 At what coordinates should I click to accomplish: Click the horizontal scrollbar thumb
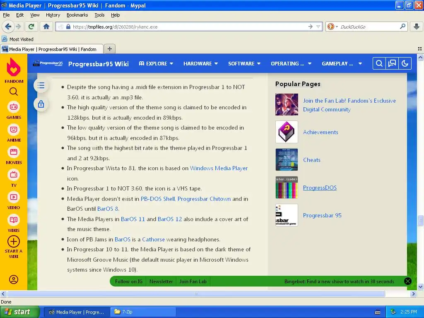coord(196,294)
